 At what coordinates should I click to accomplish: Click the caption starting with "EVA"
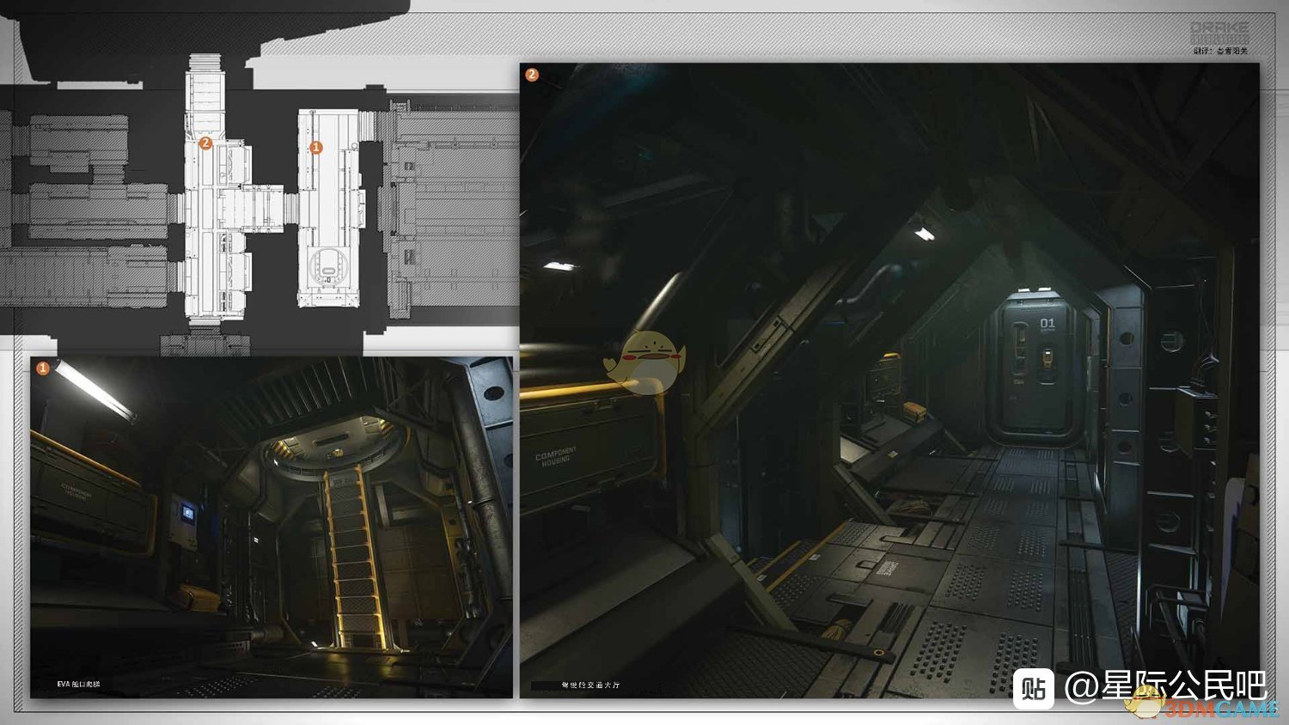click(x=78, y=684)
